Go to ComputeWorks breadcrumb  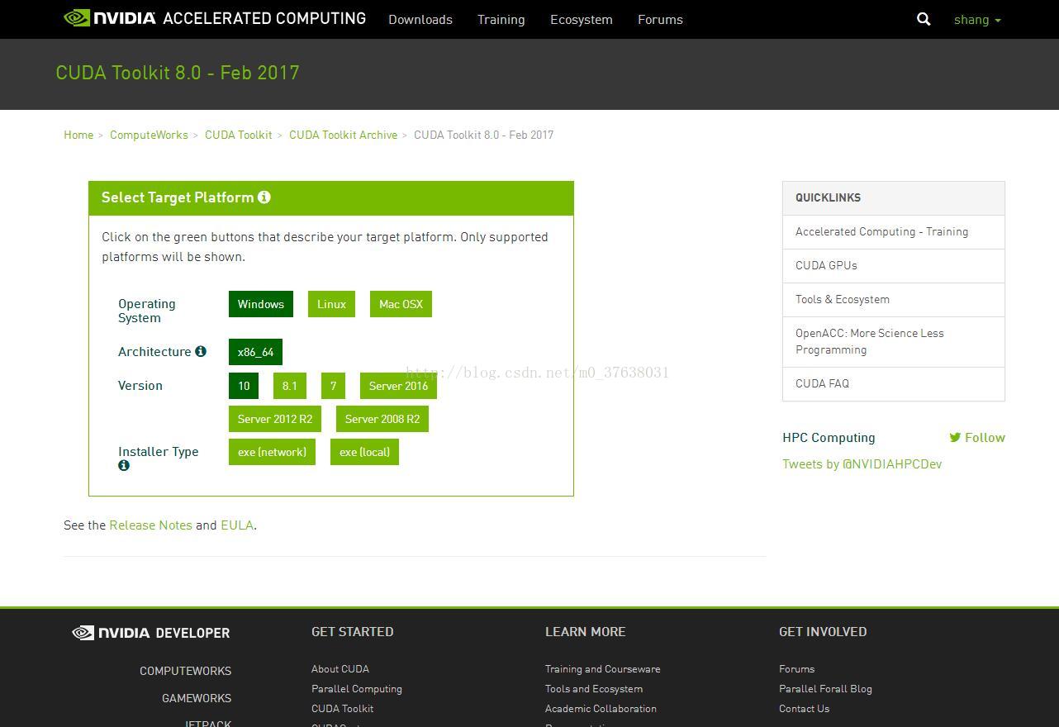coord(149,135)
